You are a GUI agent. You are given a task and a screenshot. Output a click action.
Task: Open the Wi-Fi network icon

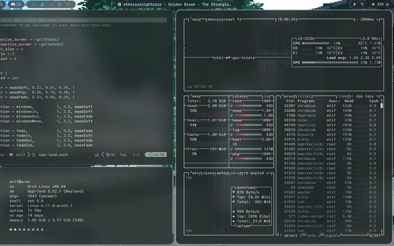coord(362,4)
